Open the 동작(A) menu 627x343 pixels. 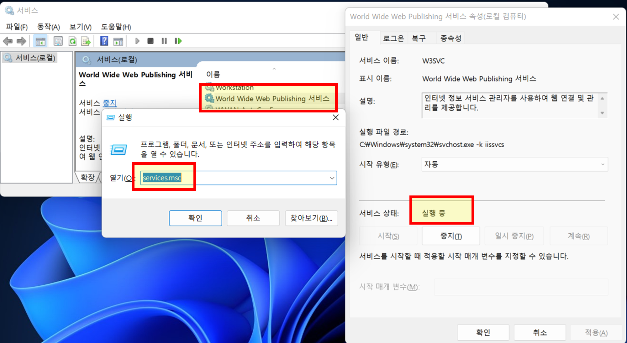point(48,27)
